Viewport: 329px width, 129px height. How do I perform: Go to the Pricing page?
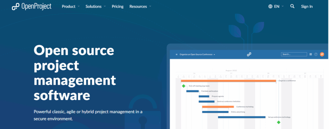tap(118, 6)
